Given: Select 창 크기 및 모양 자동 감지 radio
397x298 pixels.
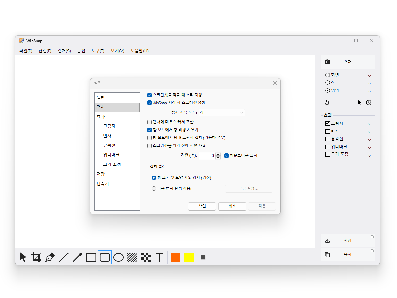Looking at the screenshot, I should [154, 178].
